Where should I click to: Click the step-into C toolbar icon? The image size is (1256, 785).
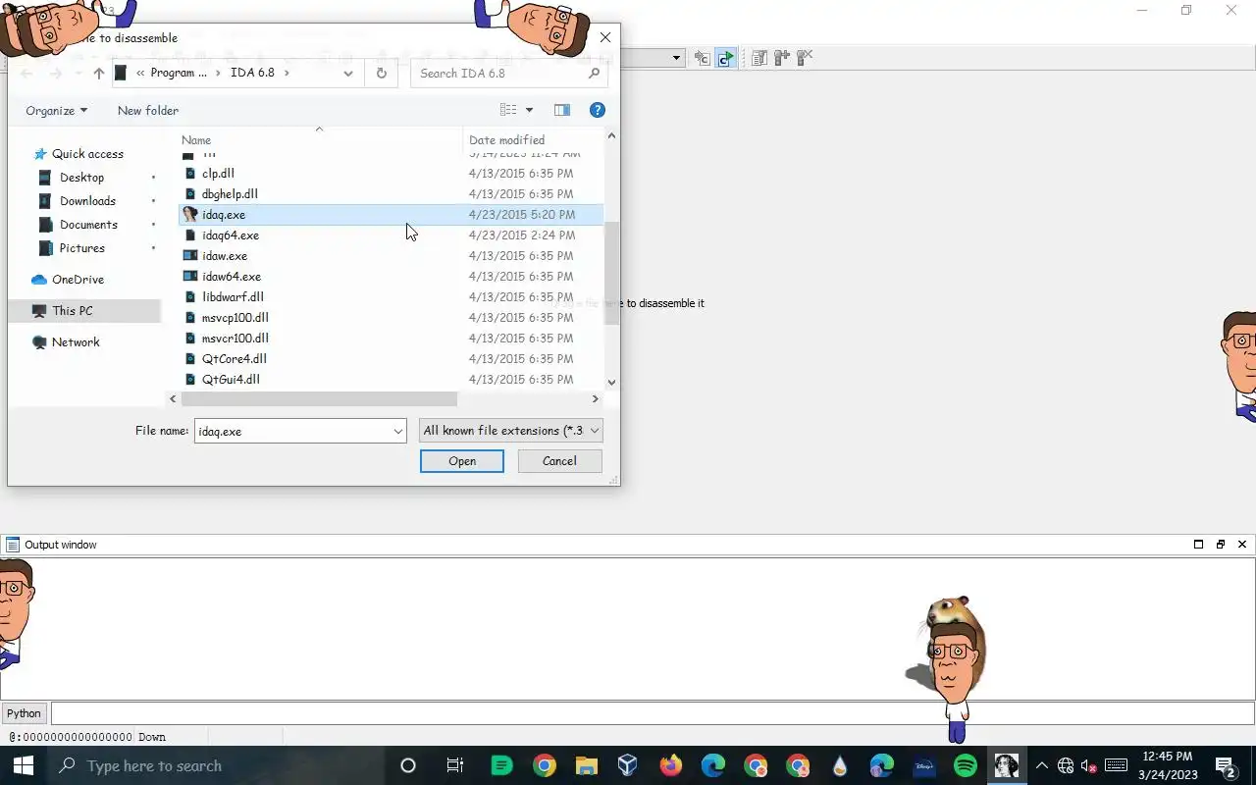(x=703, y=58)
